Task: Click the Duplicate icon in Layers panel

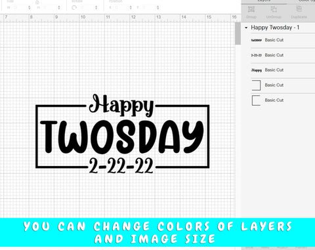Action: point(299,9)
